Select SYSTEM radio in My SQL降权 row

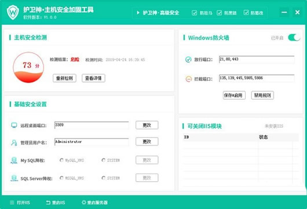click(x=103, y=160)
